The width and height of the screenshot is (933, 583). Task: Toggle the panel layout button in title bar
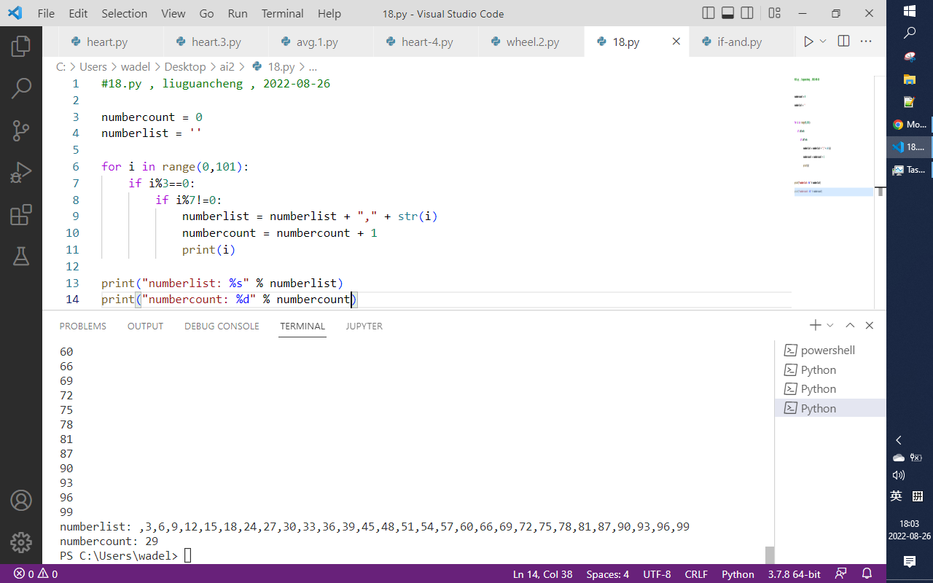727,13
